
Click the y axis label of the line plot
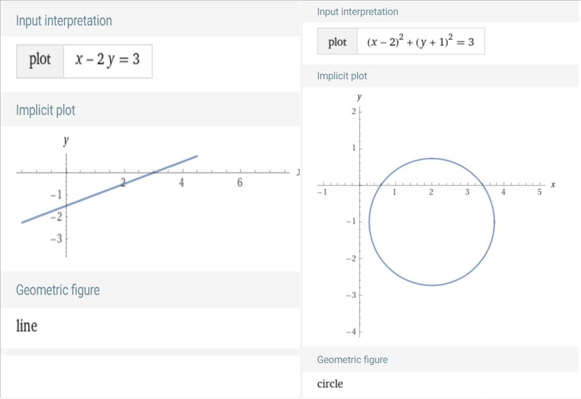66,140
